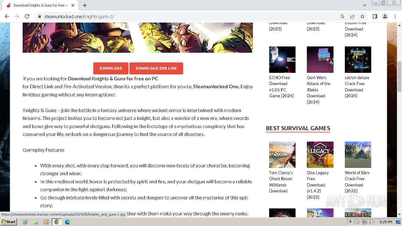Open Gem Wars: Attack of the Jiblets link

[318, 90]
